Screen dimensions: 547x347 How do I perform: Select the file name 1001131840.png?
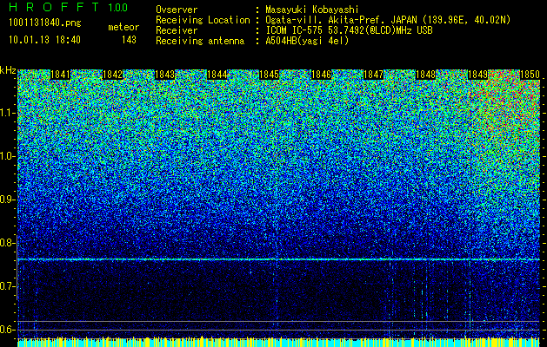45,23
